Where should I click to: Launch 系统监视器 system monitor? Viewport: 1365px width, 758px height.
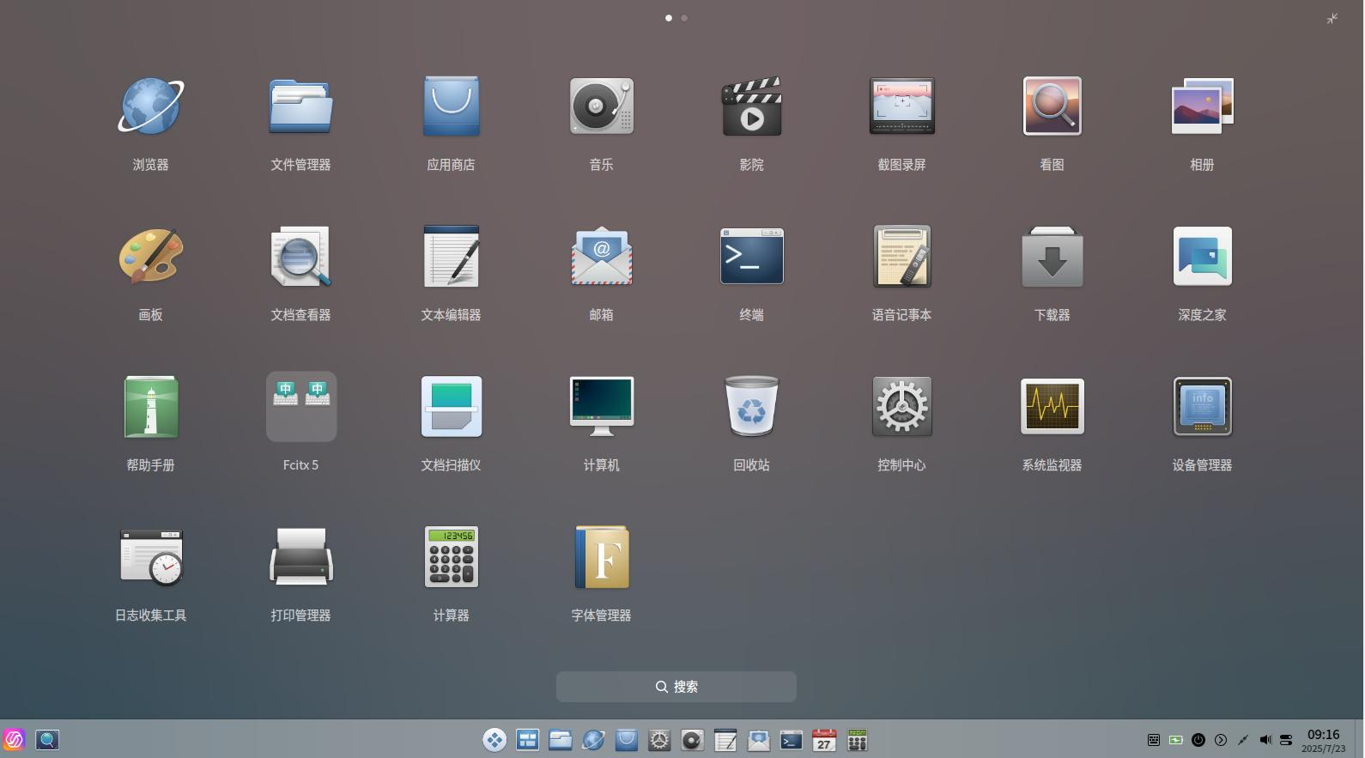point(1052,407)
